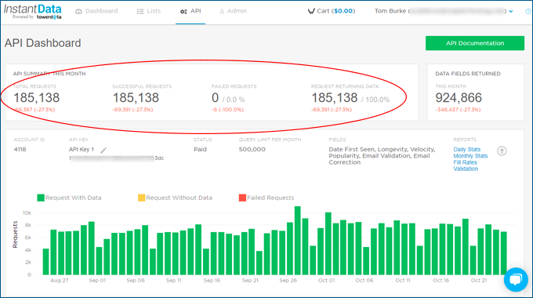Click the help question mark icon
The image size is (533, 298).
tap(528, 11)
